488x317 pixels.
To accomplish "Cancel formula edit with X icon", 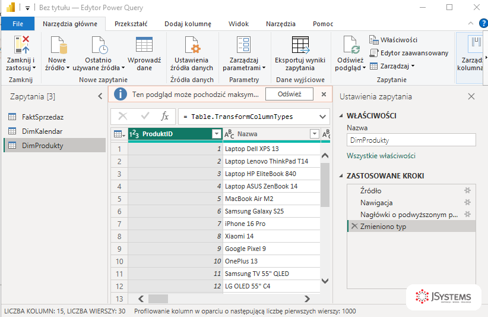I will 123,116.
